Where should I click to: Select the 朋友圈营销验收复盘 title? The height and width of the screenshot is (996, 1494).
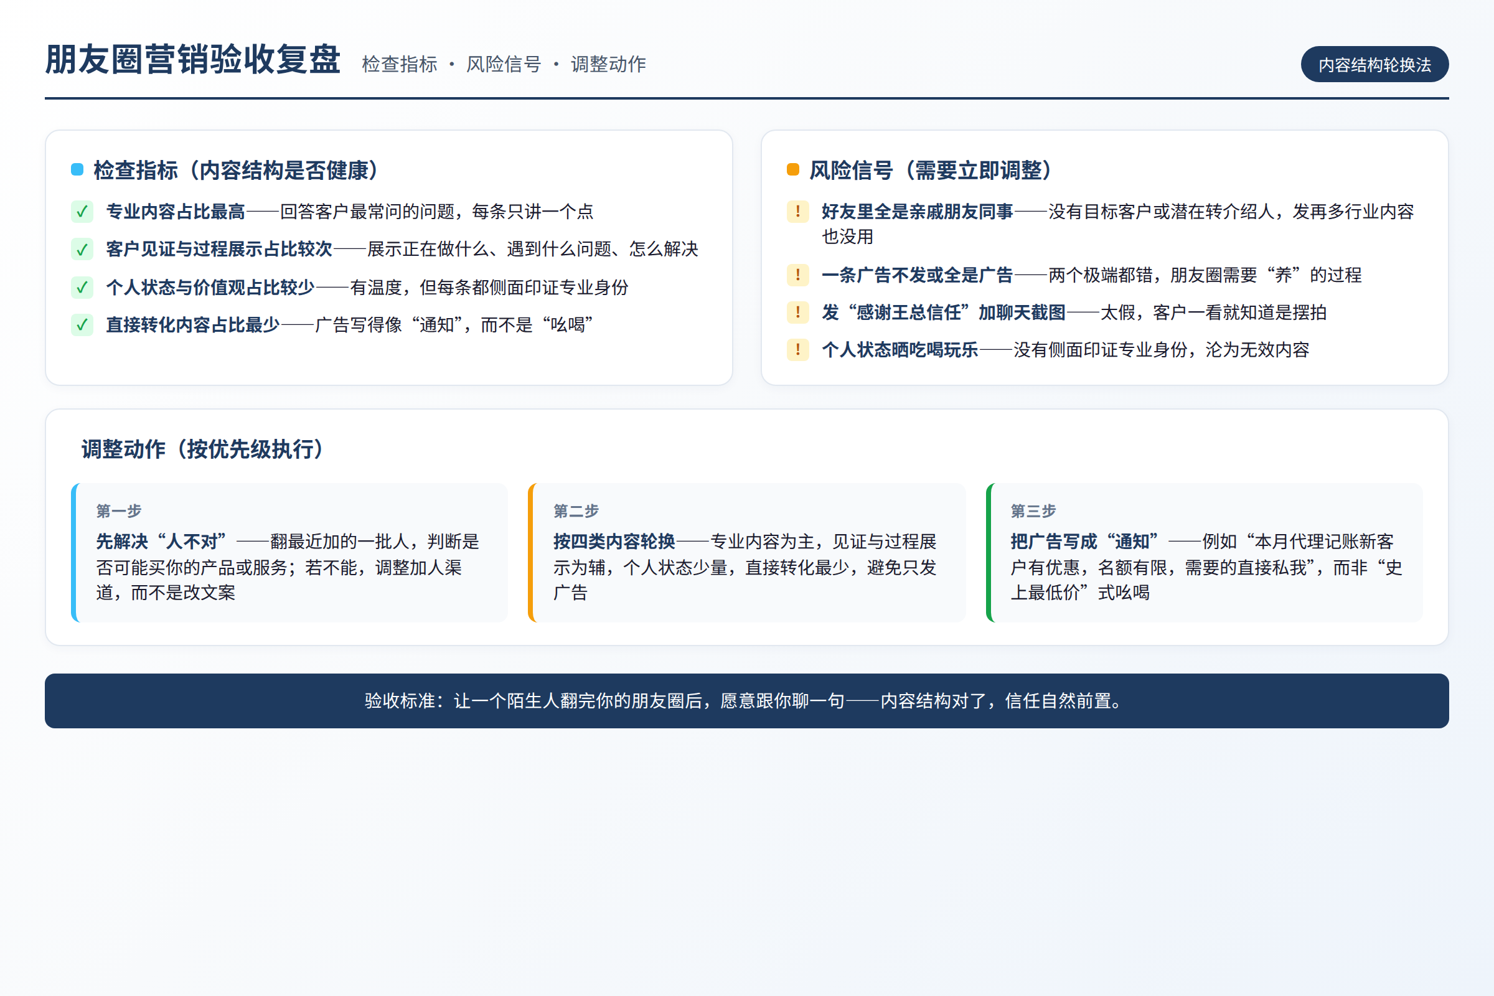(193, 60)
